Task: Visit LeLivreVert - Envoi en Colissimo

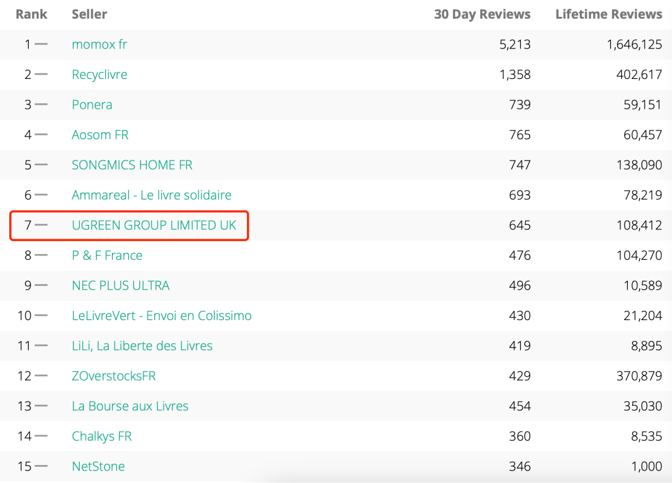Action: [x=162, y=316]
